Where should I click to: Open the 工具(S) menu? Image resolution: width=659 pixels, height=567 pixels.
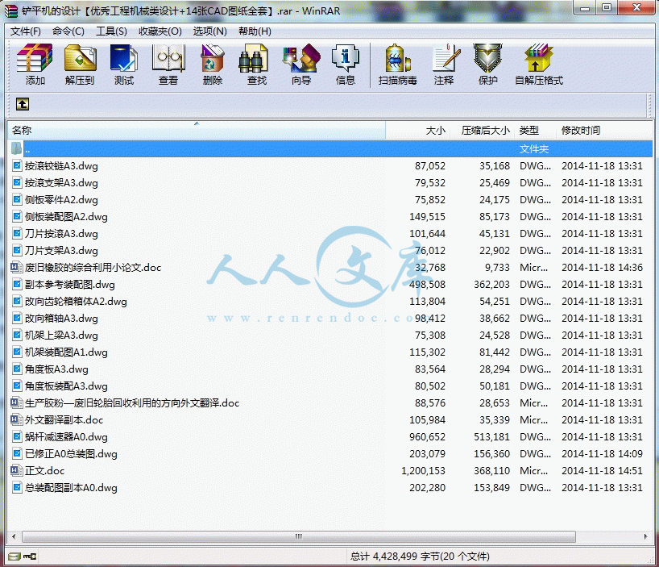pyautogui.click(x=111, y=31)
